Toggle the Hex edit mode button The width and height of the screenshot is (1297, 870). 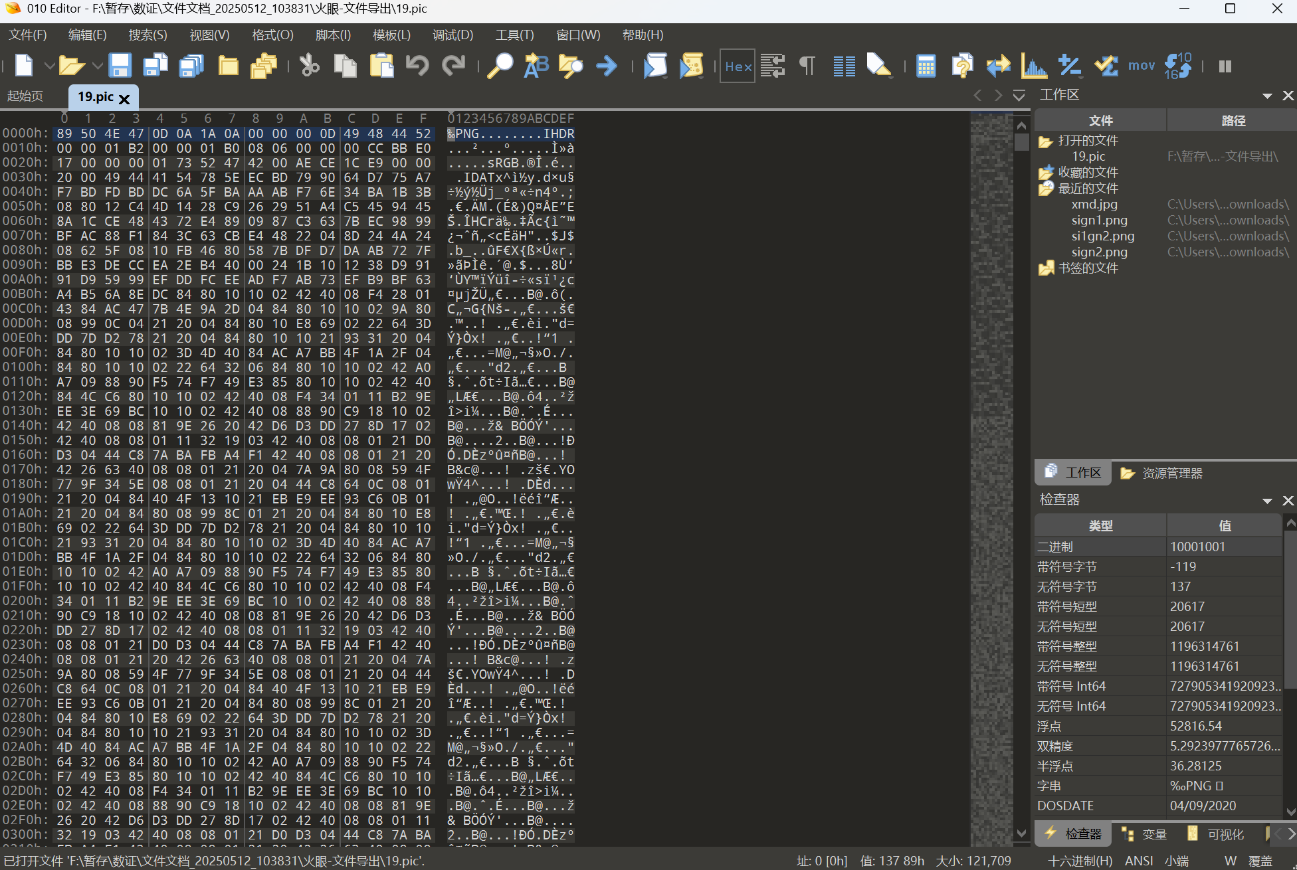[x=738, y=66]
